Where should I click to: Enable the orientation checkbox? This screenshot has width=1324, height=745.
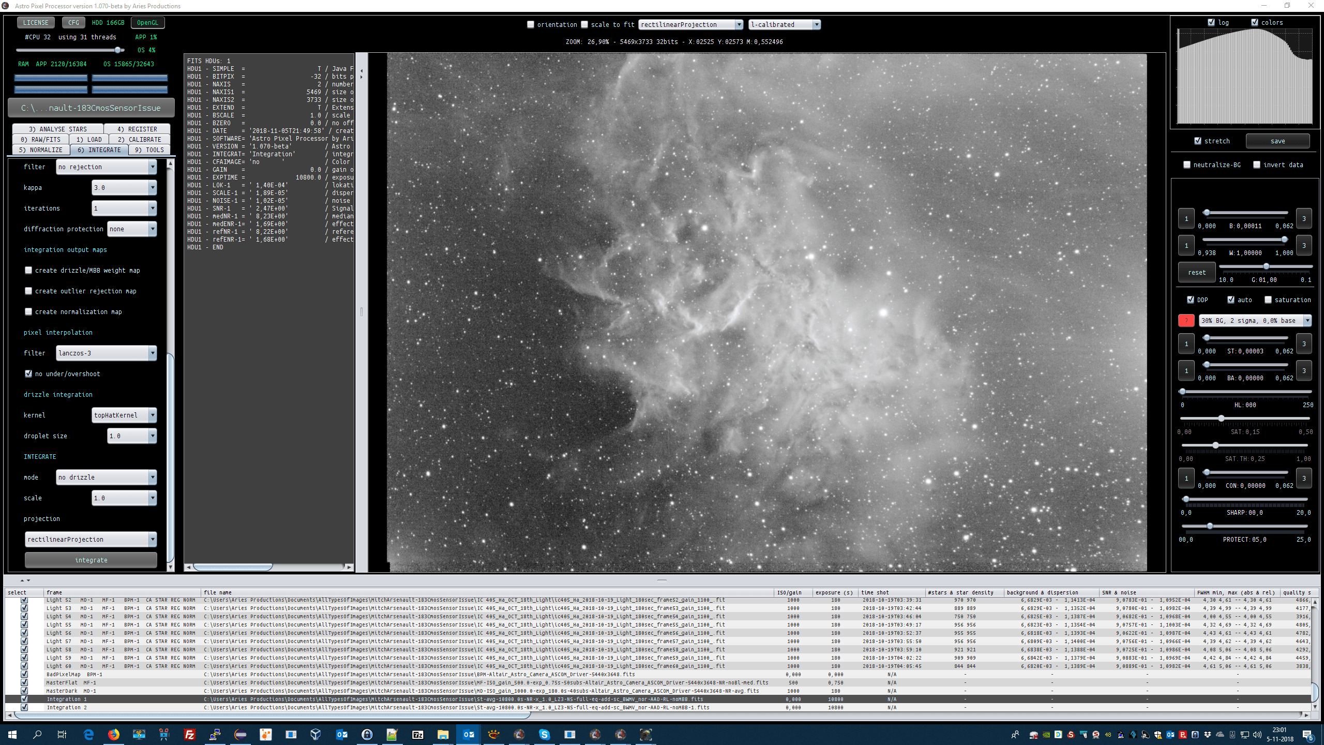click(x=530, y=24)
